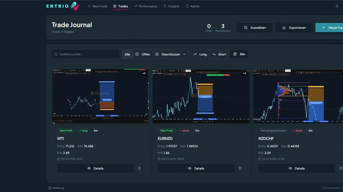Screen dimensions: 343x192
Task: Filter trades by Short direction
Action: pyautogui.click(x=219, y=54)
